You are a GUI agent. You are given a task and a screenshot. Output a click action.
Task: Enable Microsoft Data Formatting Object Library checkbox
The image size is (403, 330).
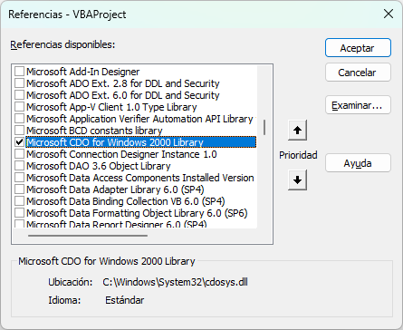click(20, 213)
